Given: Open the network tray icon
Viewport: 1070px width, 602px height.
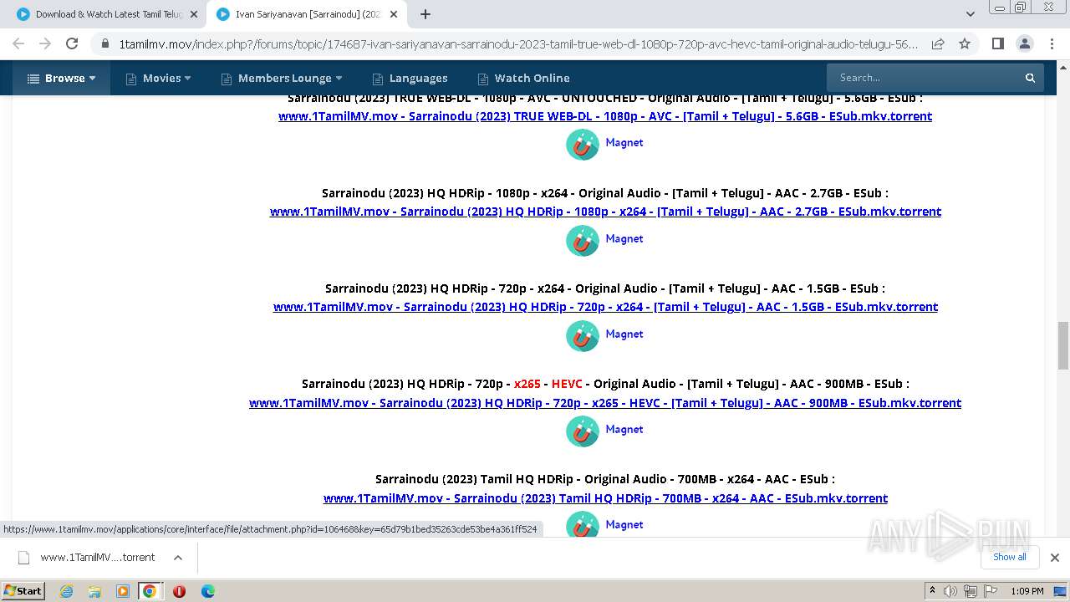Looking at the screenshot, I should click(x=970, y=591).
